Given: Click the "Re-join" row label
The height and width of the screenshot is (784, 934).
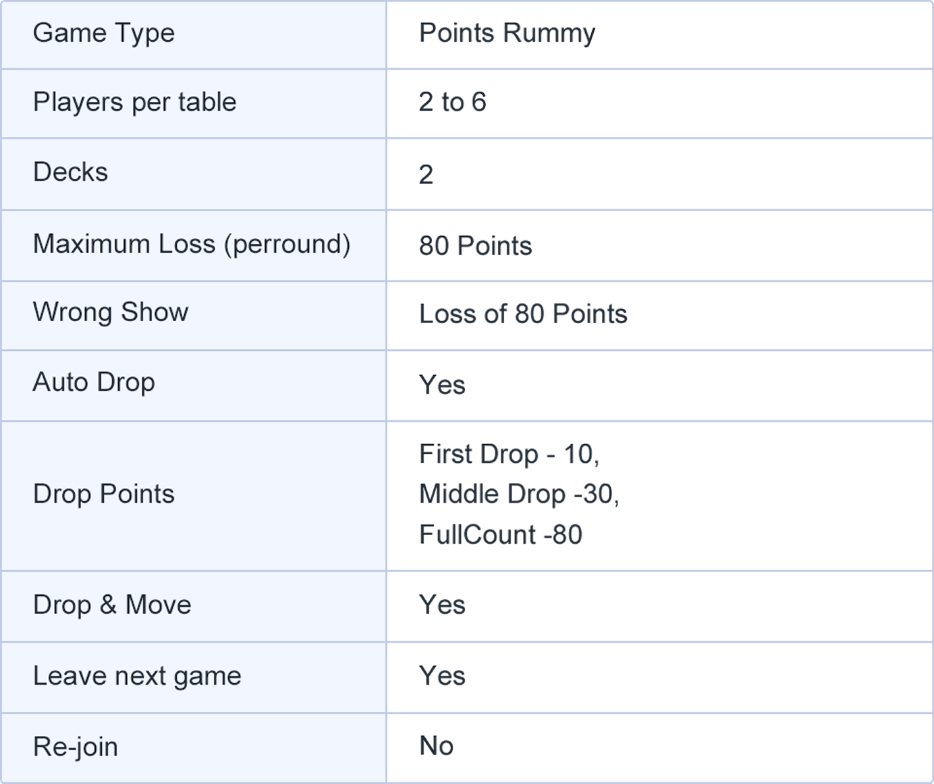Looking at the screenshot, I should pyautogui.click(x=76, y=747).
